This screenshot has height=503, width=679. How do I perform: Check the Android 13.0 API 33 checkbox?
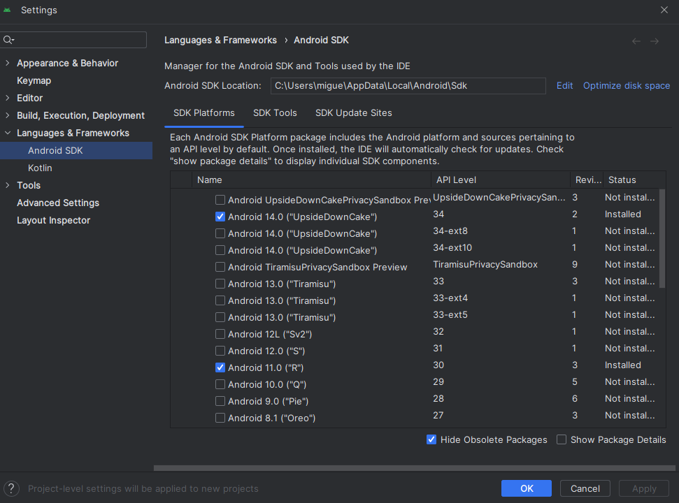tap(220, 284)
